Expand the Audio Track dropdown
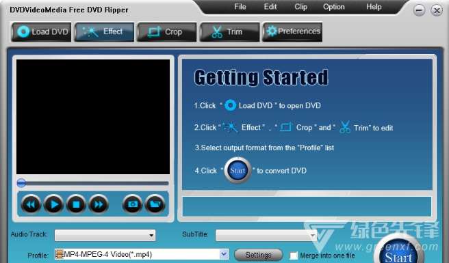 pyautogui.click(x=105, y=235)
